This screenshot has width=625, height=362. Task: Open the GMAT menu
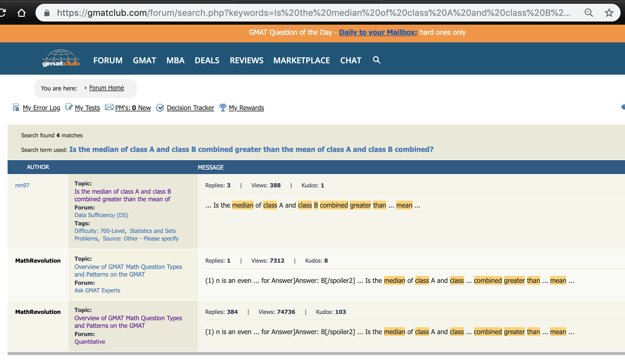click(145, 60)
